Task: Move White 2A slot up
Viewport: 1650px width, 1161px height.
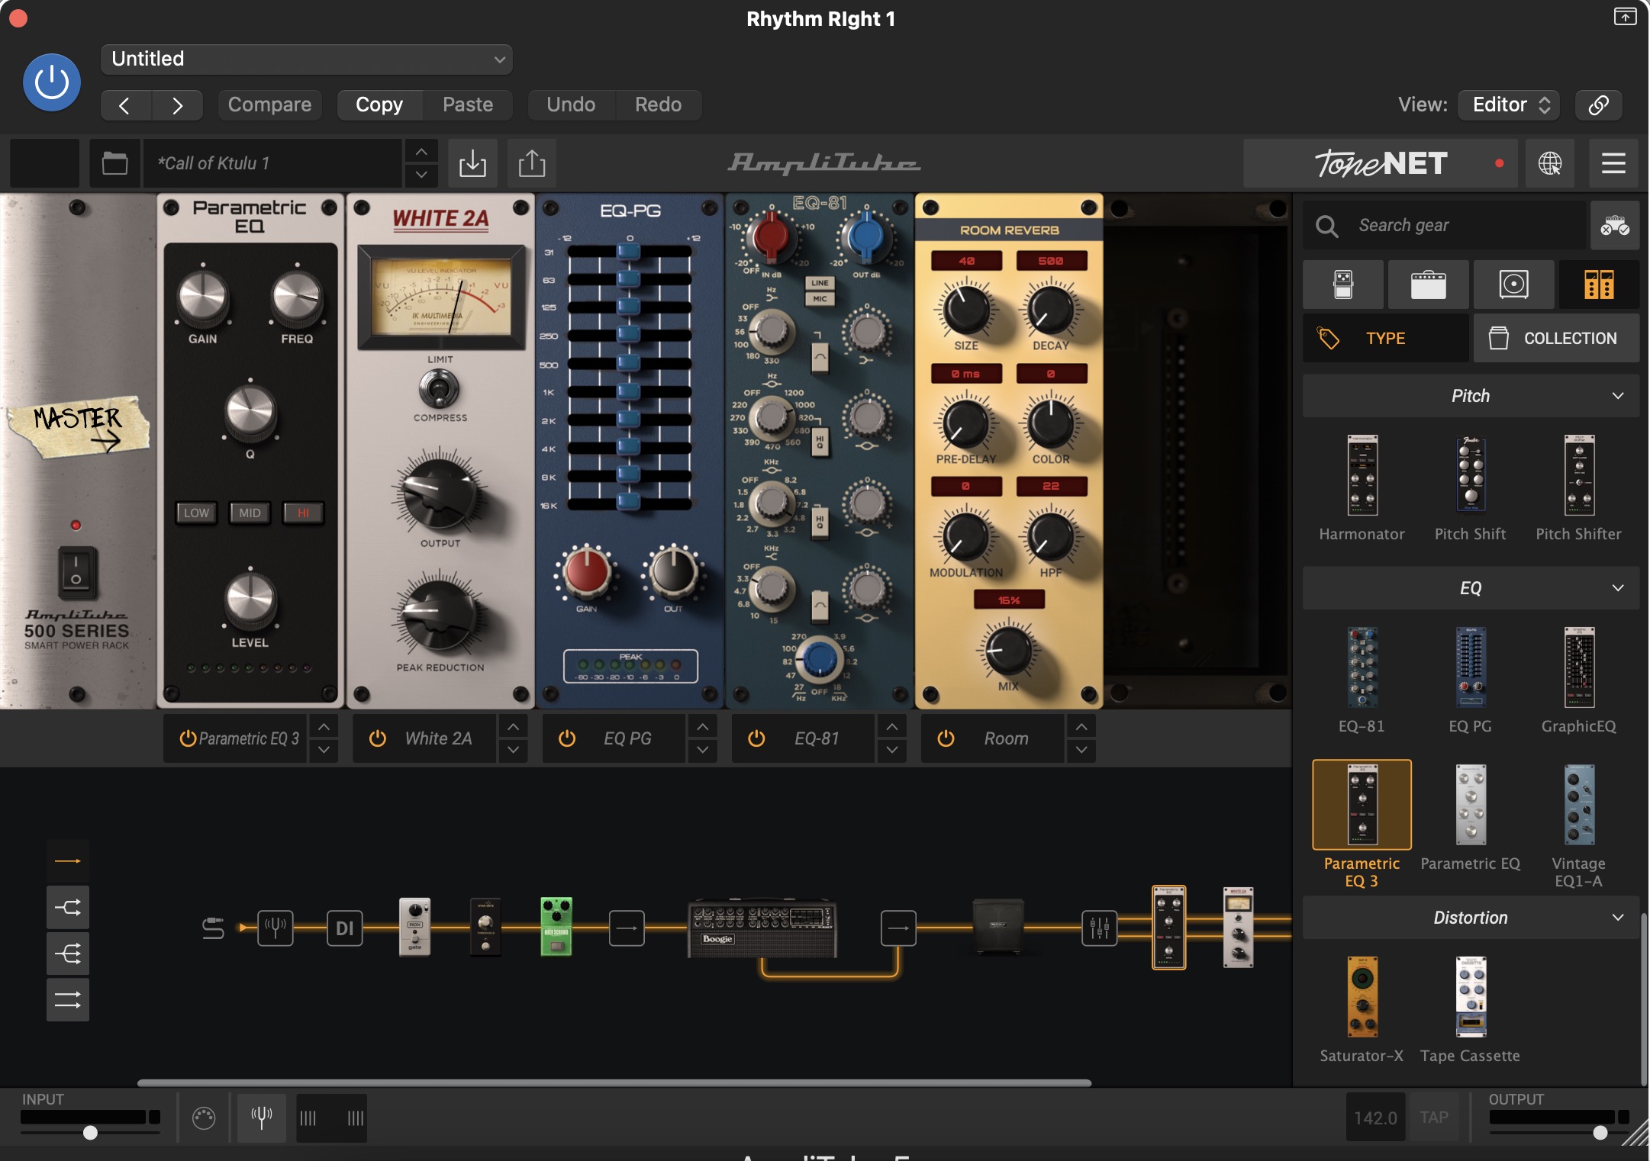Action: [x=513, y=727]
